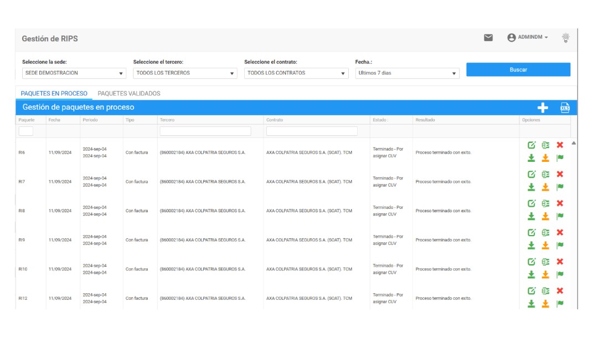
Task: Select the RI10 package cell
Action: click(23, 269)
